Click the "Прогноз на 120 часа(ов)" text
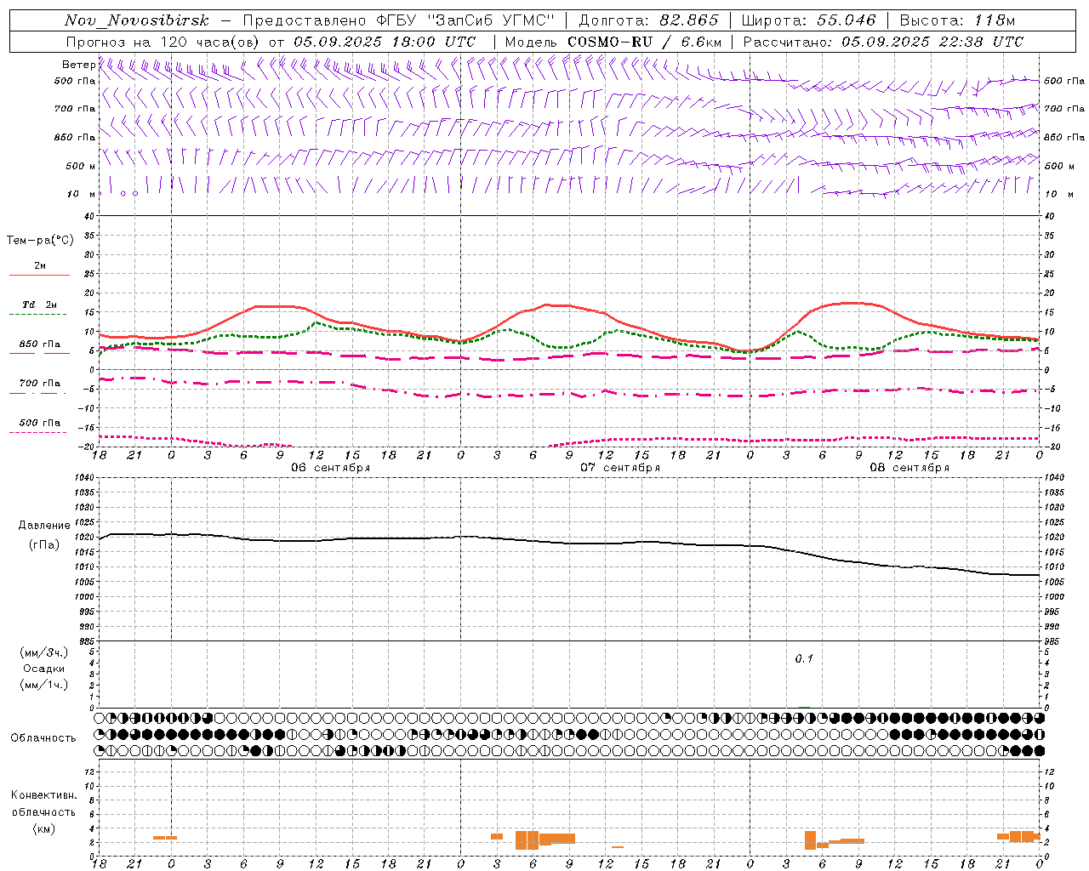Image resolution: width=1089 pixels, height=871 pixels. (x=163, y=42)
